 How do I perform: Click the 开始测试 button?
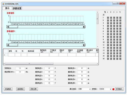(x=8, y=89)
